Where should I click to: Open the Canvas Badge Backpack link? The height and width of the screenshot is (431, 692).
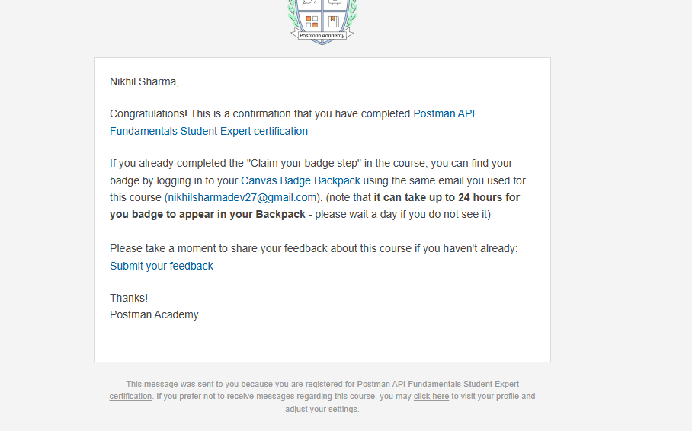300,181
